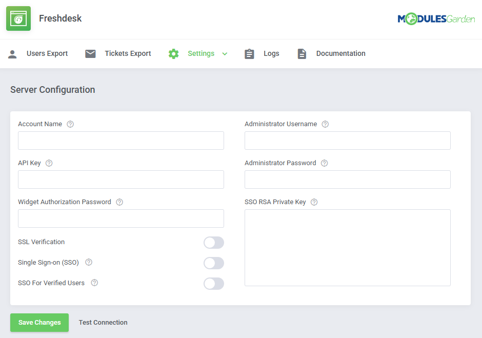Open the Documentation tab
The image size is (482, 338).
340,53
